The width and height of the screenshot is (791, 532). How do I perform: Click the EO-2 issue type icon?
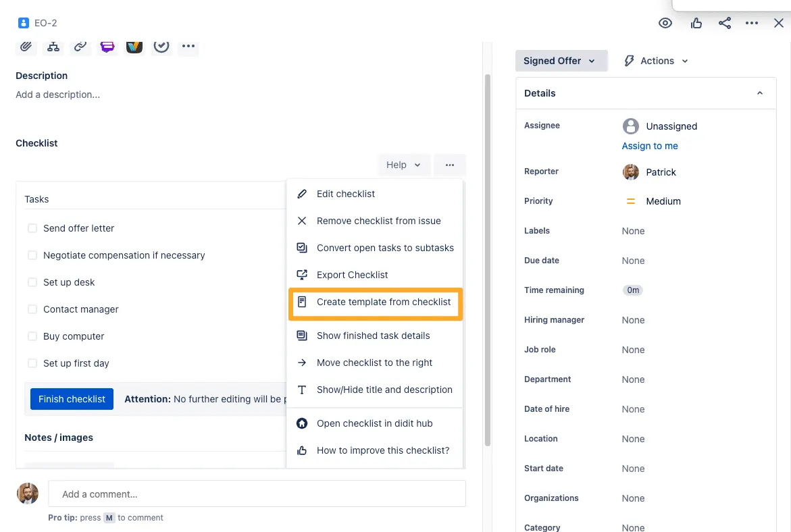click(23, 23)
